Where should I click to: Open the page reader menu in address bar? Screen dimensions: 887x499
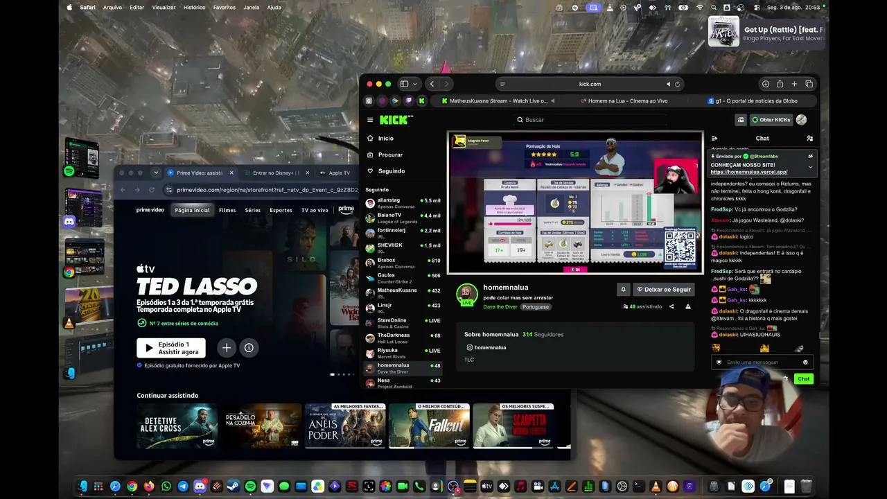tap(502, 84)
